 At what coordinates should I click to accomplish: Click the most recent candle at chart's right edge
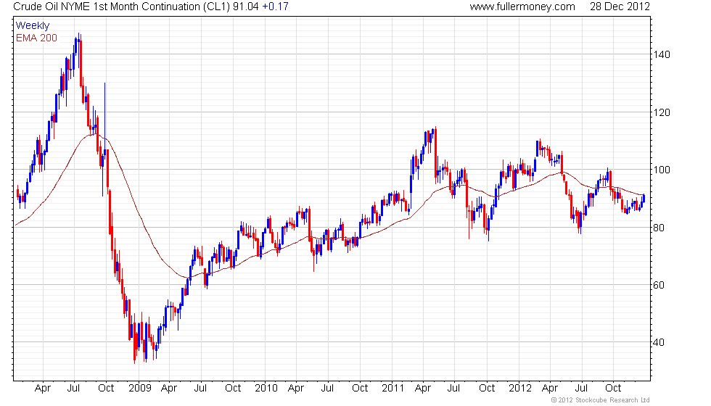[644, 199]
